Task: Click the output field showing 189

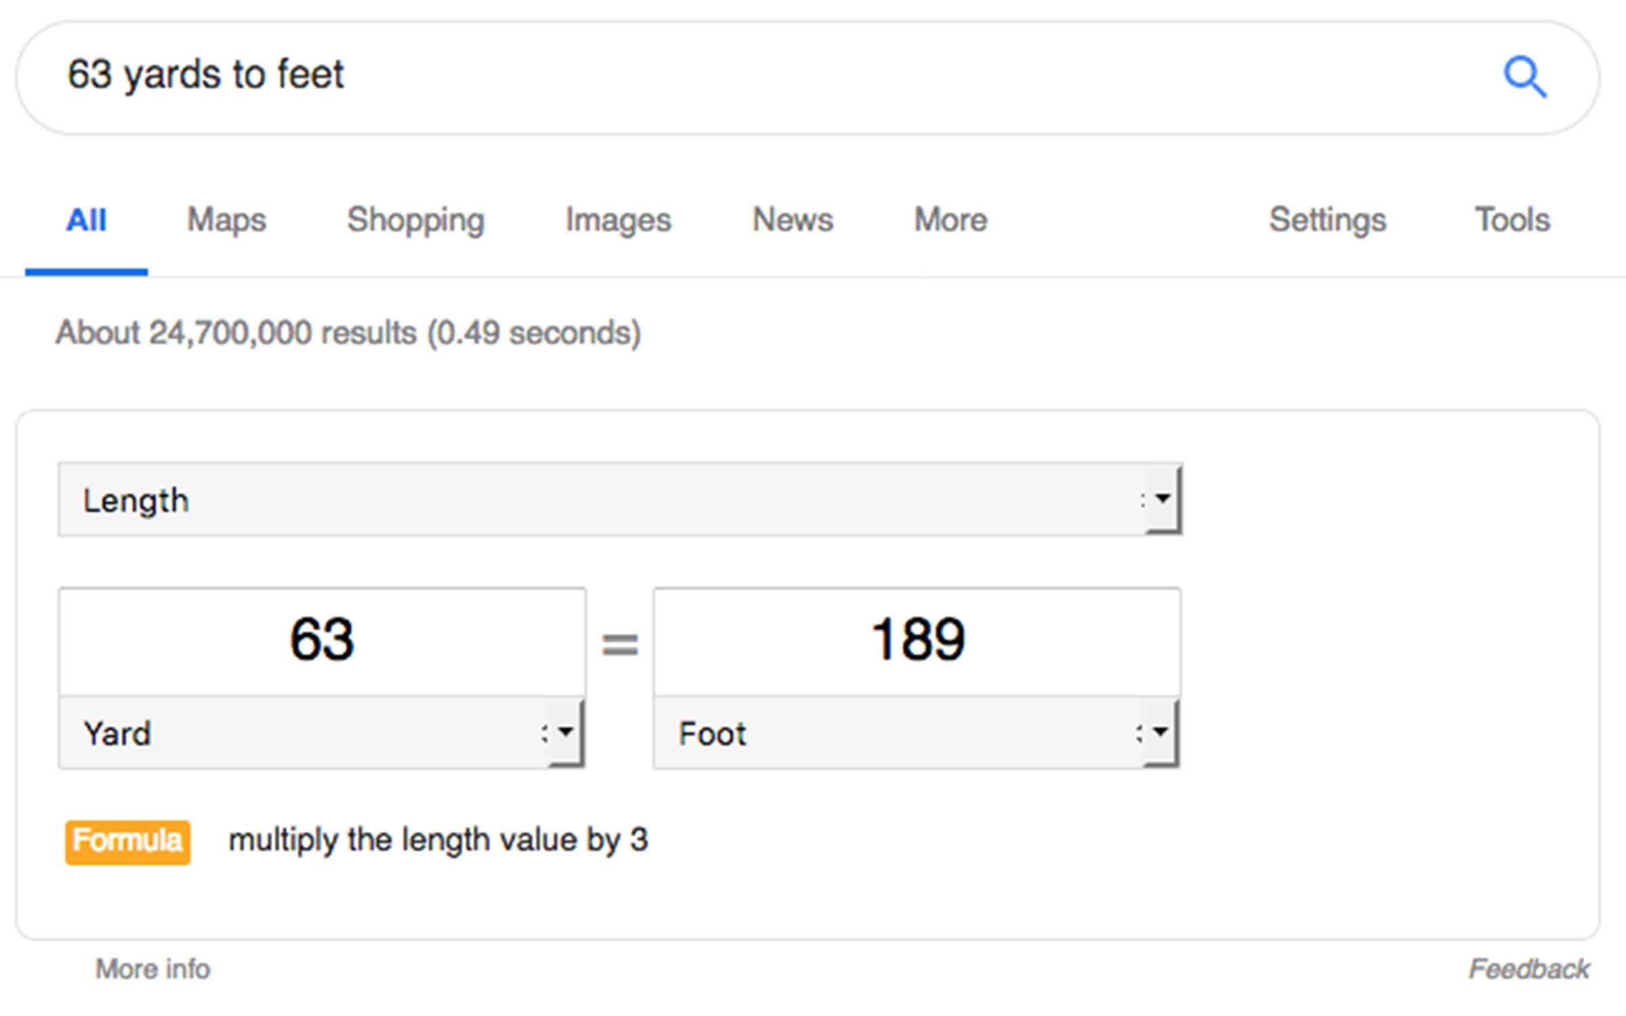Action: click(x=917, y=640)
